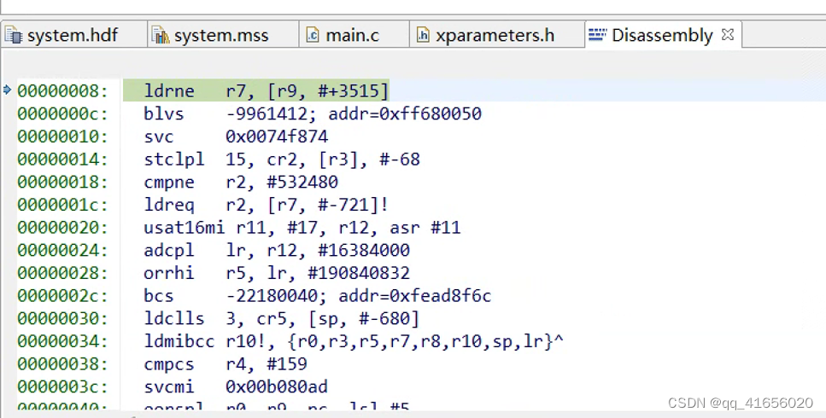Click address 00000028

[x=62, y=273]
